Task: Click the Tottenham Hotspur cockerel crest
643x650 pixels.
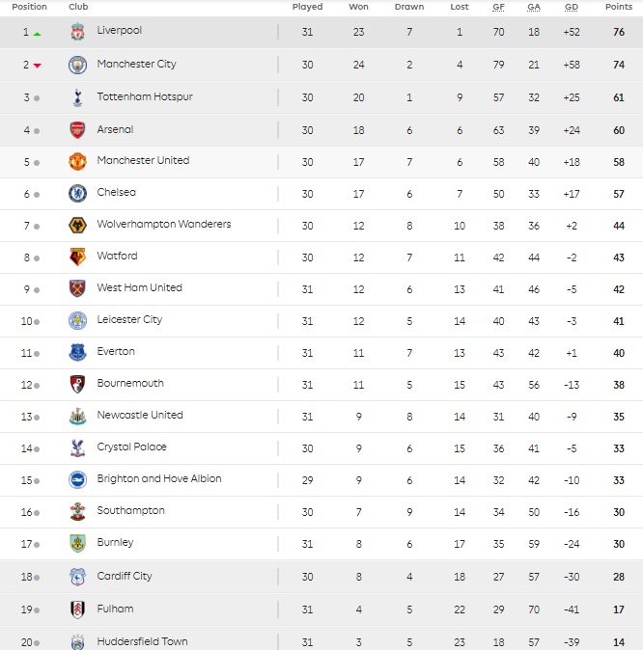Action: coord(77,97)
